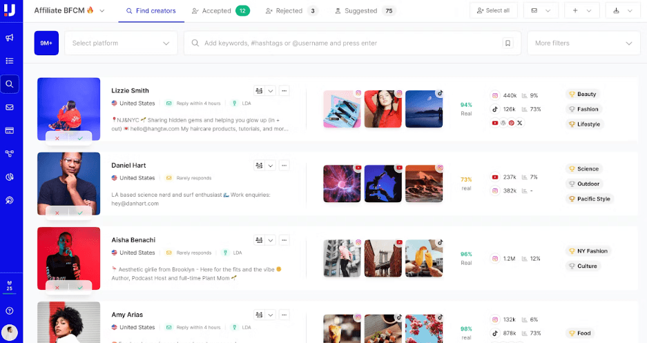Open the email actions dropdown in top bar

pyautogui.click(x=541, y=11)
